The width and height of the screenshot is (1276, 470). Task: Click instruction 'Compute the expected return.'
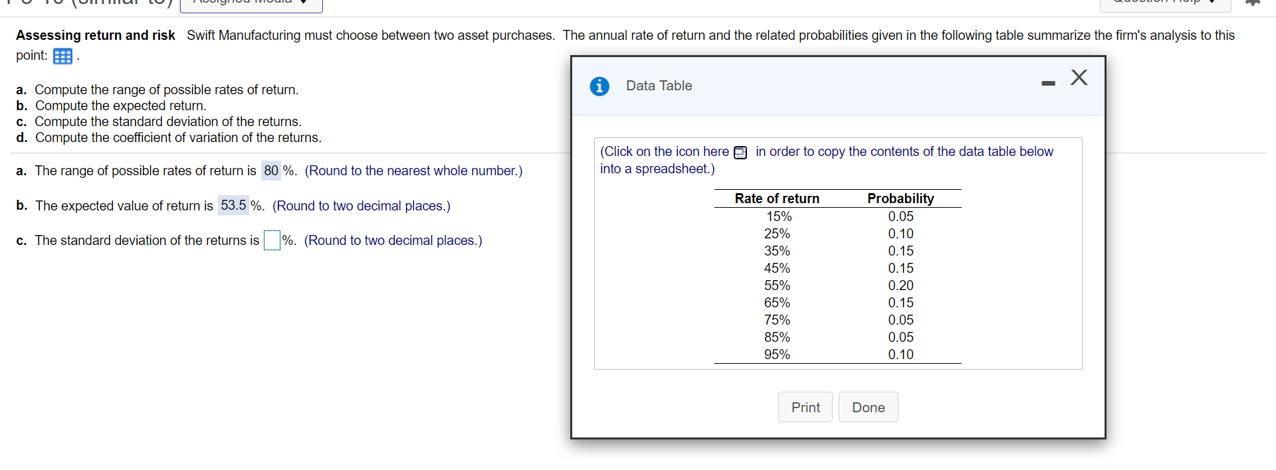tap(121, 106)
